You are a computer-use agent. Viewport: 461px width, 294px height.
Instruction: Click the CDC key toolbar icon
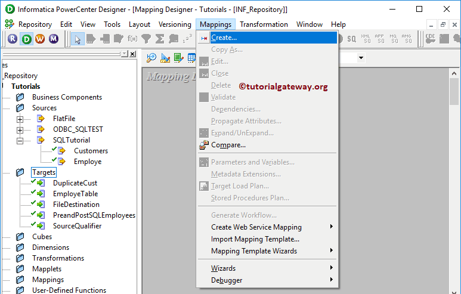[431, 39]
